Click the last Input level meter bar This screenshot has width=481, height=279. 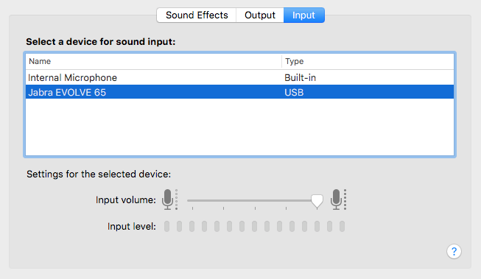[342, 227]
